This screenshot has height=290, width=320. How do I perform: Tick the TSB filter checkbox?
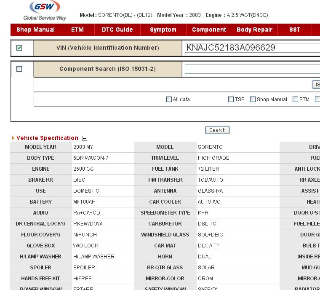(231, 99)
